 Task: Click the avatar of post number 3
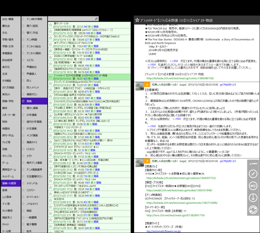point(140,163)
